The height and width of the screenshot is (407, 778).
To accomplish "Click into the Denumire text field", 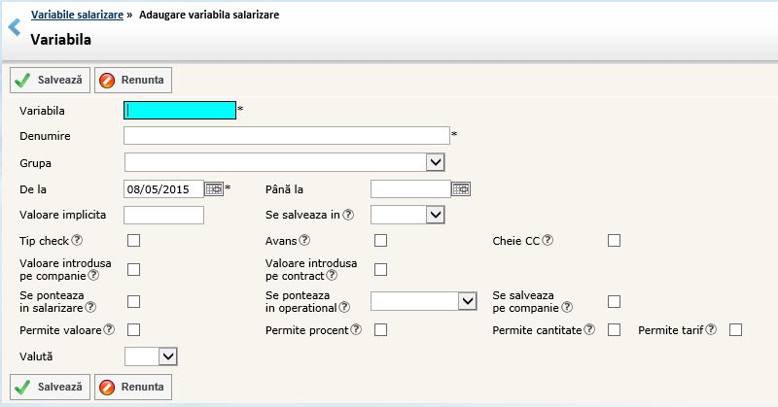I will [x=287, y=135].
